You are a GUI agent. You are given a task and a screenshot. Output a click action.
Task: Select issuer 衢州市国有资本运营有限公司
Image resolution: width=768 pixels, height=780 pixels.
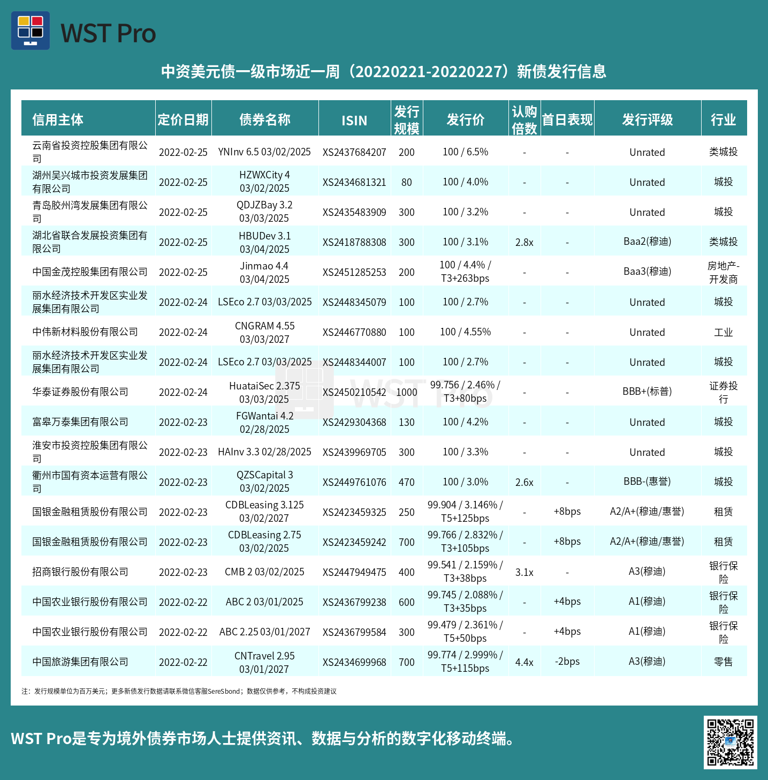[x=90, y=482]
